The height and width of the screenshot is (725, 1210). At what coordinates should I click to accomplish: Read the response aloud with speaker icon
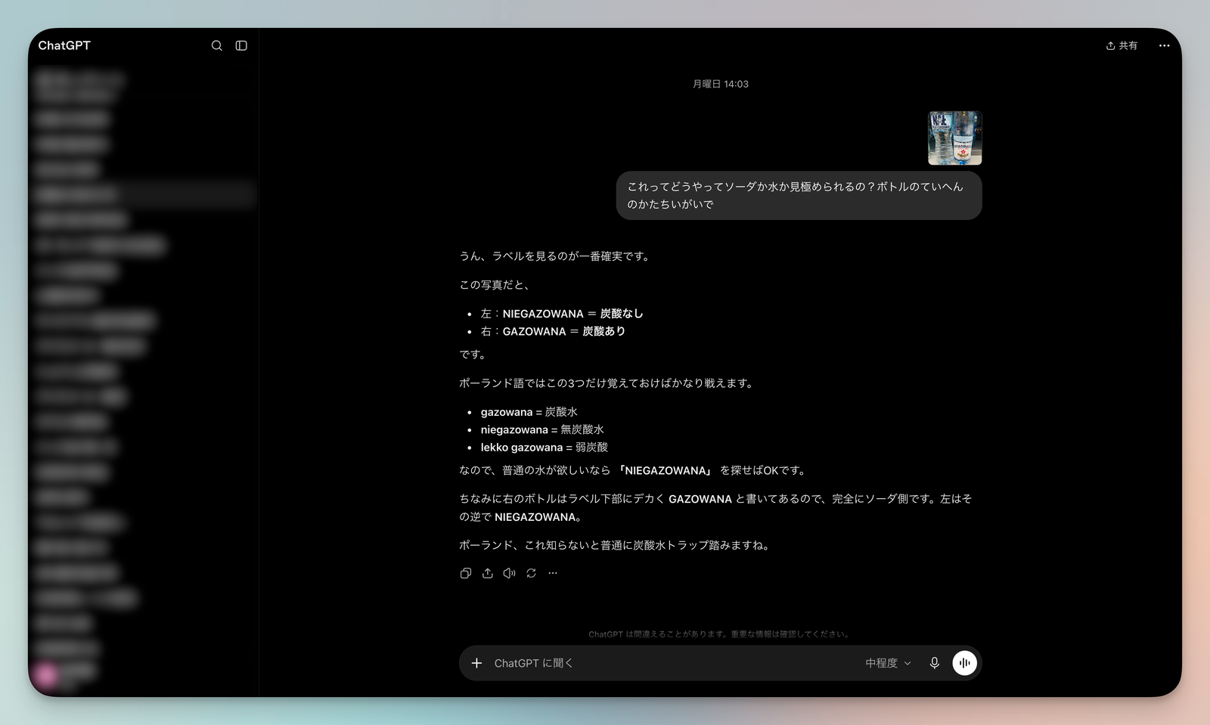coord(510,573)
